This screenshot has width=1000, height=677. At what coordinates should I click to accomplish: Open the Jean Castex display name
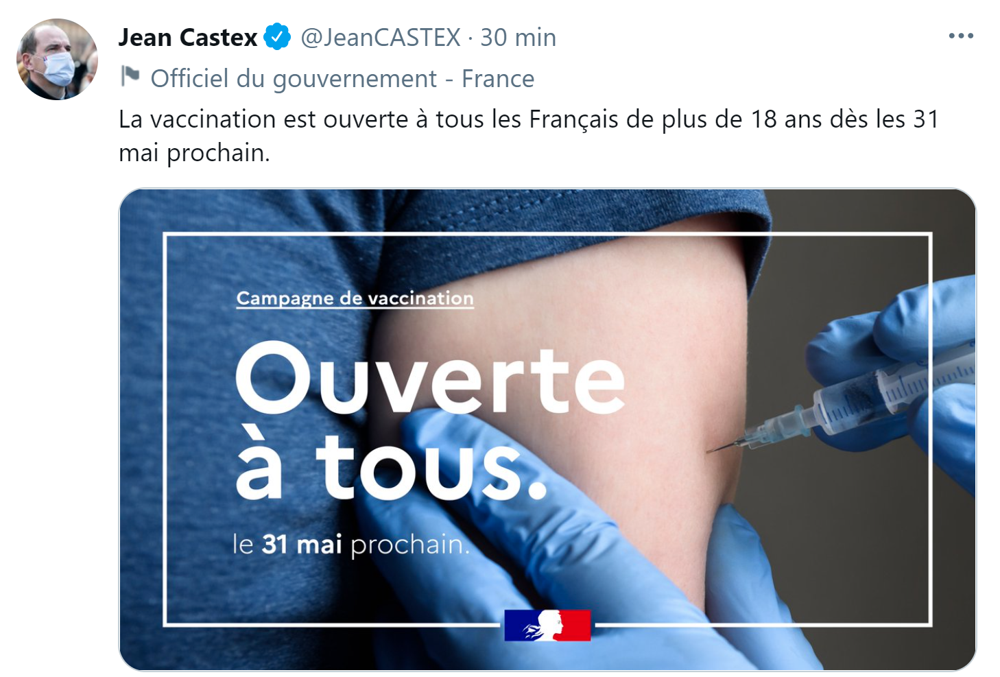188,38
